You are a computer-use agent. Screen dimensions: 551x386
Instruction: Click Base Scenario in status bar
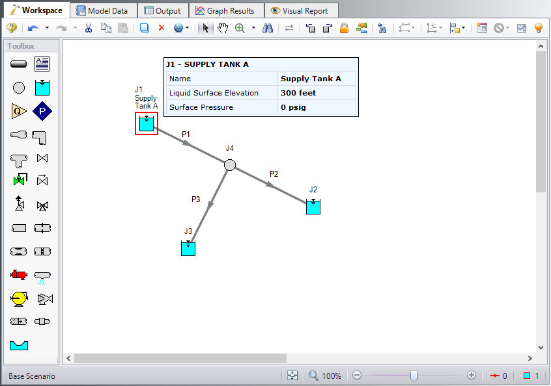[32, 376]
